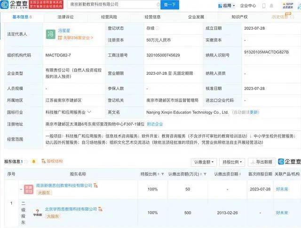Click equity chart icon after 南京新唐思创教育科技有限公司
The width and height of the screenshot is (301, 228).
(95, 185)
